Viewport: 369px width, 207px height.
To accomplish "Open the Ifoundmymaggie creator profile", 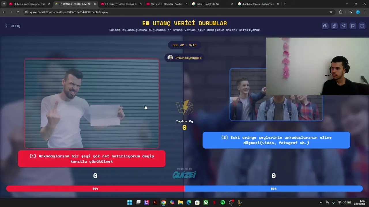I will 184,58.
